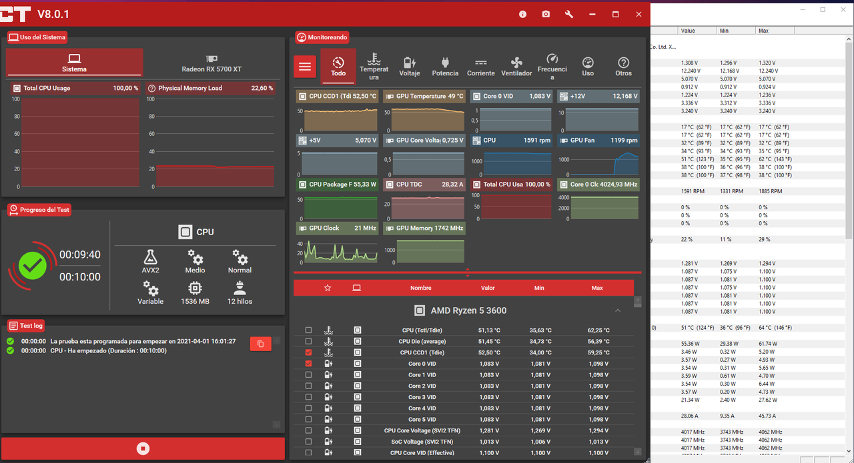Uncheck the CPU CCD1 (Tdie) checkbox
This screenshot has height=463, width=854.
308,352
